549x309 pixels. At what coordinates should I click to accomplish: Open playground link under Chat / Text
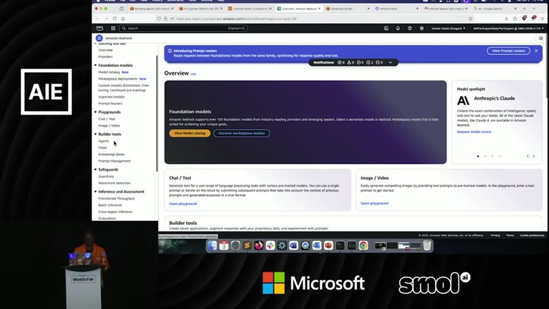pyautogui.click(x=183, y=204)
